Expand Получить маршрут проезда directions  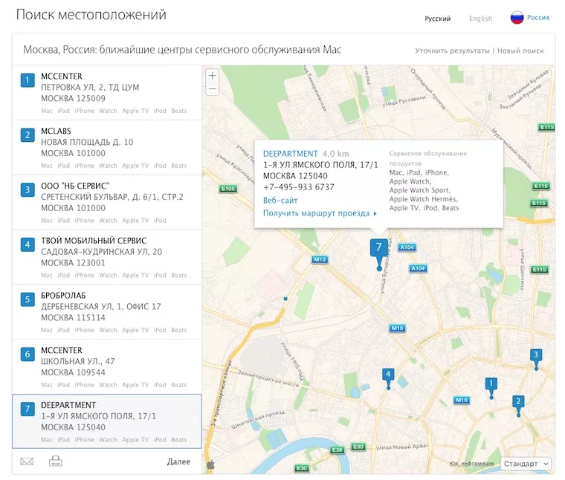[320, 213]
